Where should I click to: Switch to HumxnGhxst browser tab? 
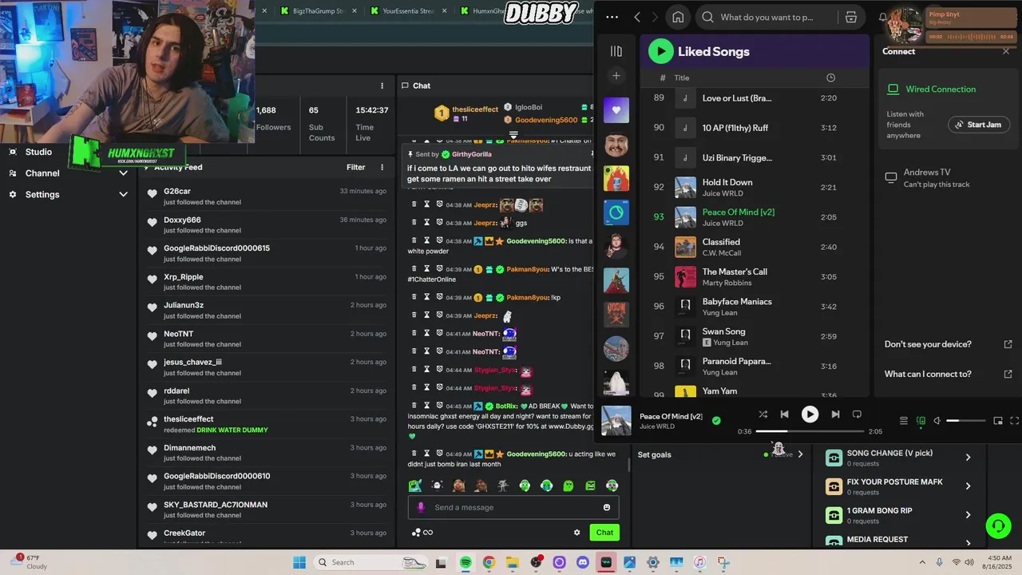(x=488, y=11)
